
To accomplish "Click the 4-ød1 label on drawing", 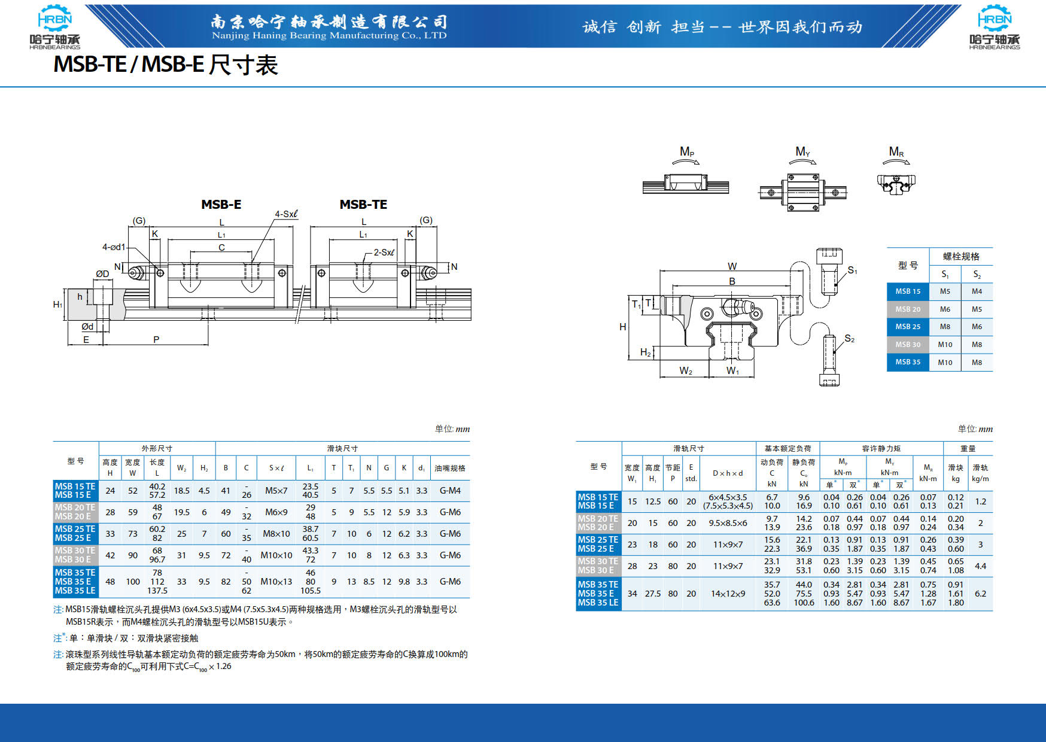I will pos(114,247).
